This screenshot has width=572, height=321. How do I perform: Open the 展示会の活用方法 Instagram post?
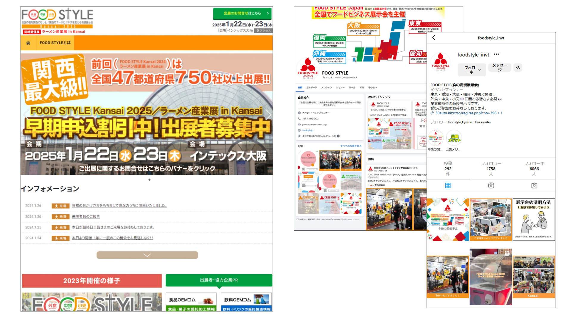pos(534,220)
